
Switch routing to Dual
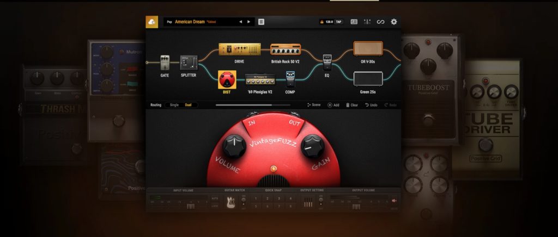coord(188,105)
